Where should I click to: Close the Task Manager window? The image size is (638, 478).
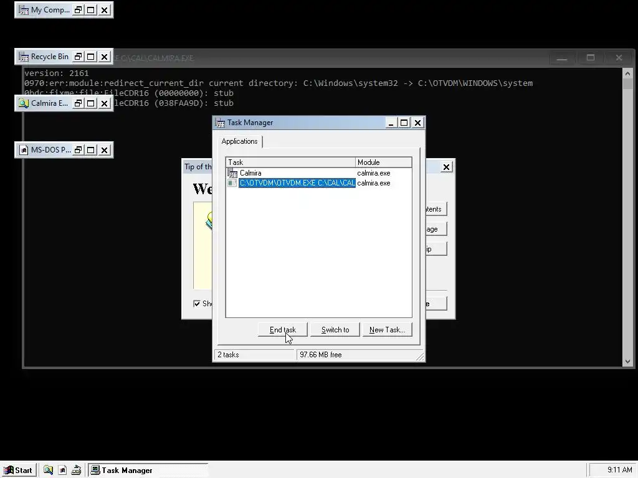tap(417, 123)
